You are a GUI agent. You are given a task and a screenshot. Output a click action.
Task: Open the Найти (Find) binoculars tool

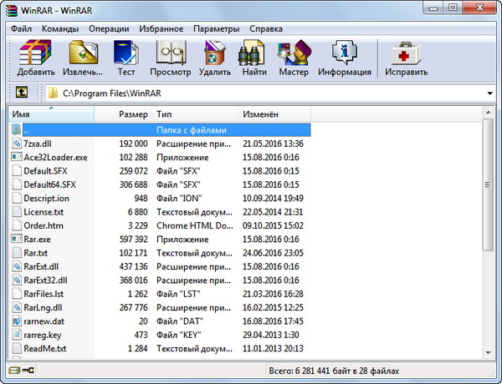tap(254, 57)
